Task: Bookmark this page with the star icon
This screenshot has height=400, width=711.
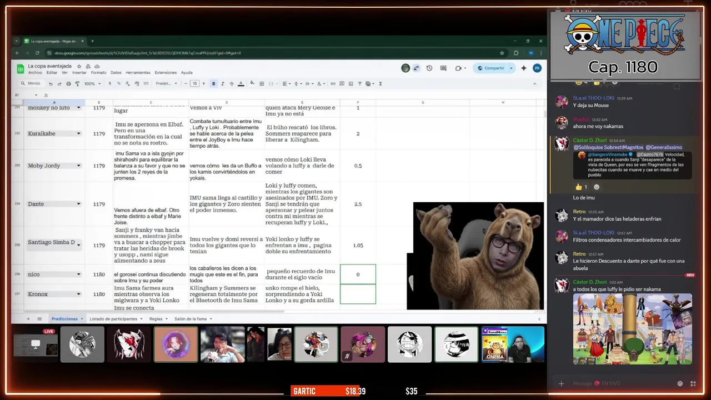Action: (502, 53)
